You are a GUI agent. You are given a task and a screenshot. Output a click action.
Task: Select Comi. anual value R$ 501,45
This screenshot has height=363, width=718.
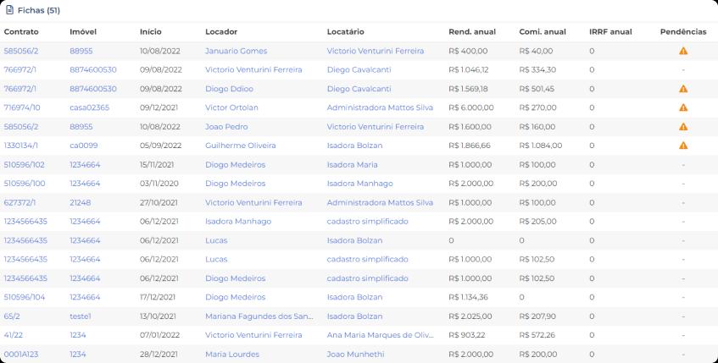click(537, 89)
